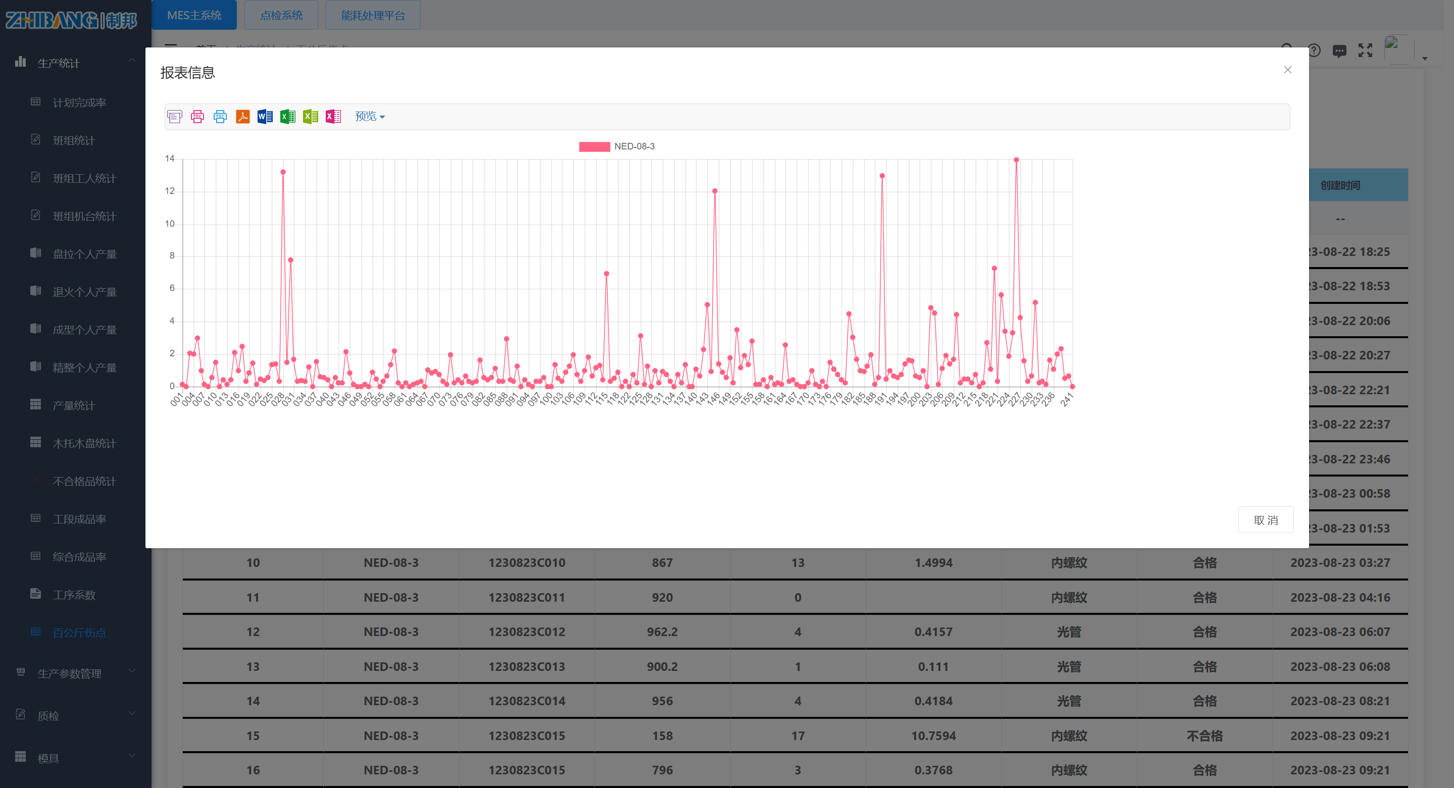Close the 报表信息 dialog
The height and width of the screenshot is (788, 1454).
[x=1287, y=70]
